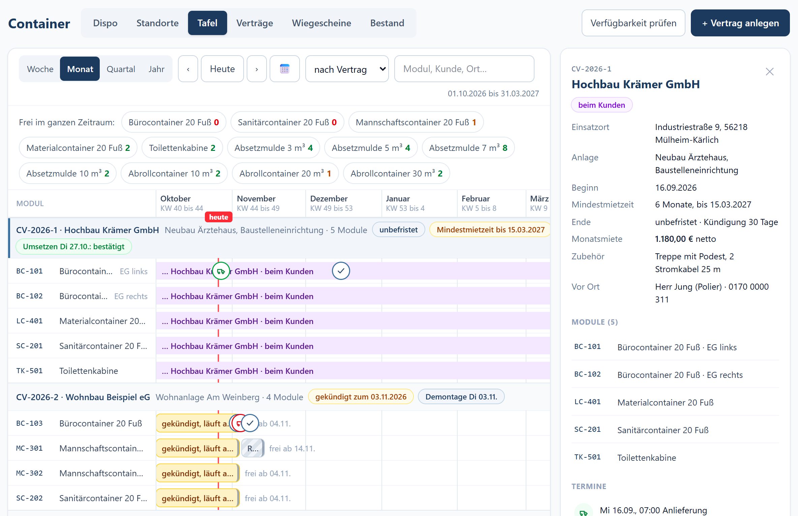Viewport: 798px width, 516px height.
Task: Open the nach Vertrag grouping dropdown
Action: pos(347,69)
